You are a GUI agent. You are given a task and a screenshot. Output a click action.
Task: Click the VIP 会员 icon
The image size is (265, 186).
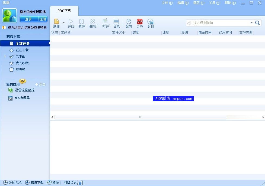click(140, 22)
